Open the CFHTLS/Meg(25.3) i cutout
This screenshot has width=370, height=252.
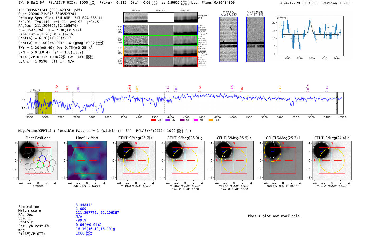[283, 160]
